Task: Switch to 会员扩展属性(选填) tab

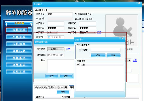Action: [44, 87]
